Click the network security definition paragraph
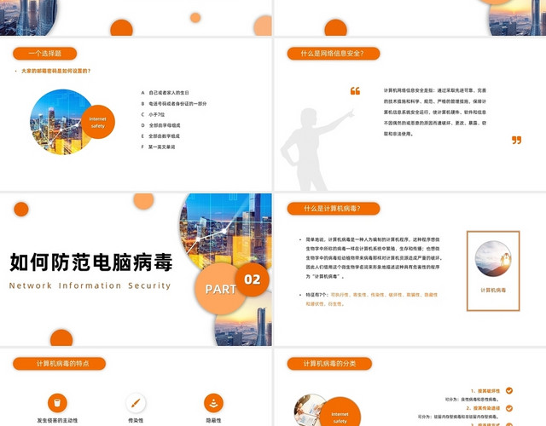The width and height of the screenshot is (546, 426). click(x=435, y=112)
